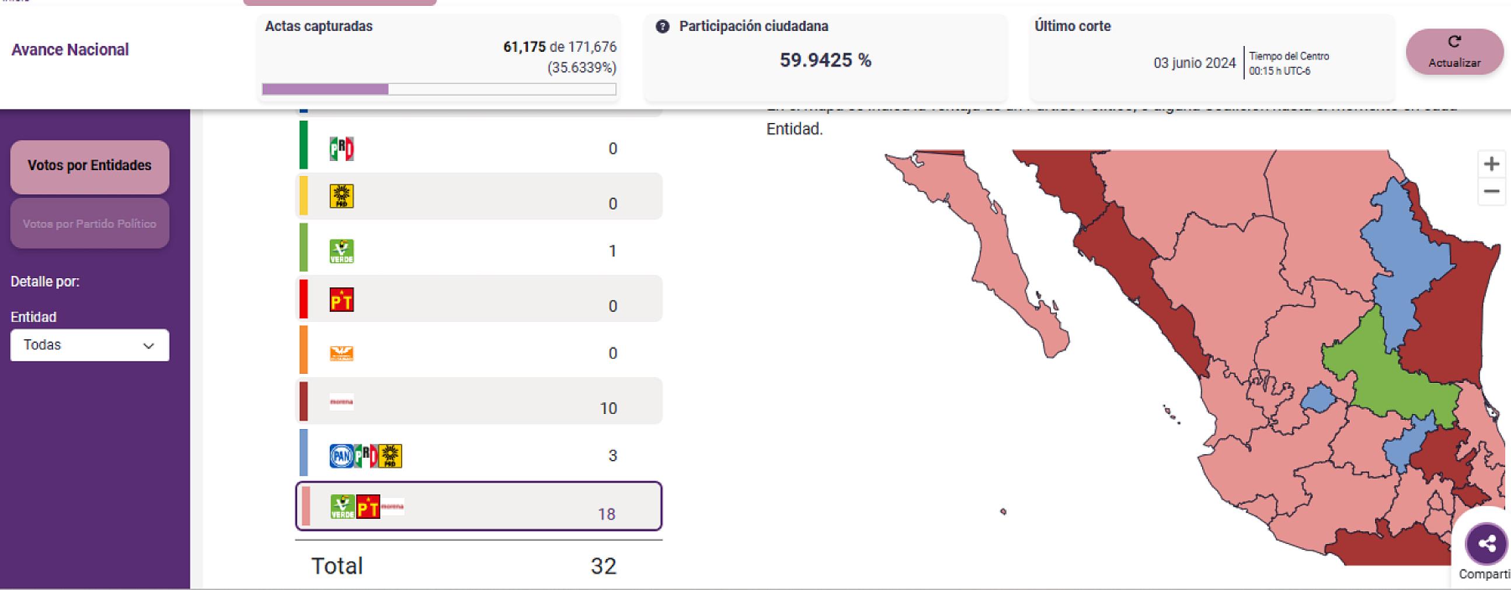This screenshot has height=590, width=1511.
Task: Click the red PT party logo
Action: [342, 300]
